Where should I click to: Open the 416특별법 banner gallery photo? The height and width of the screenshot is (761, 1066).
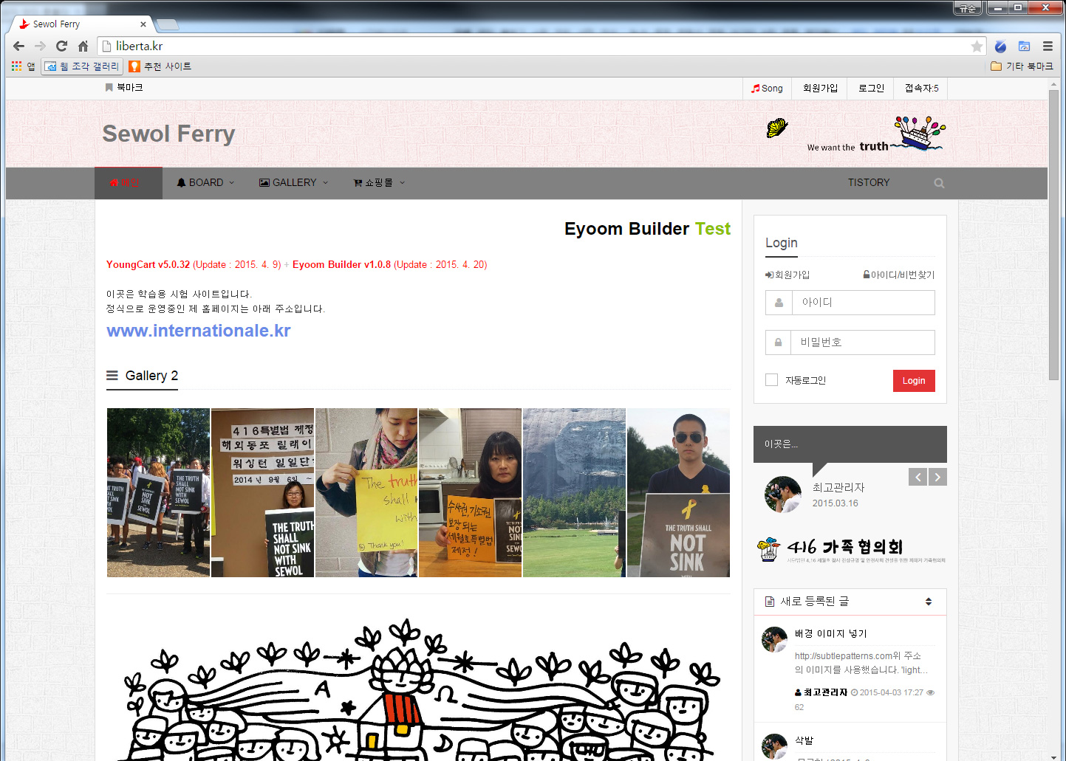tap(262, 492)
